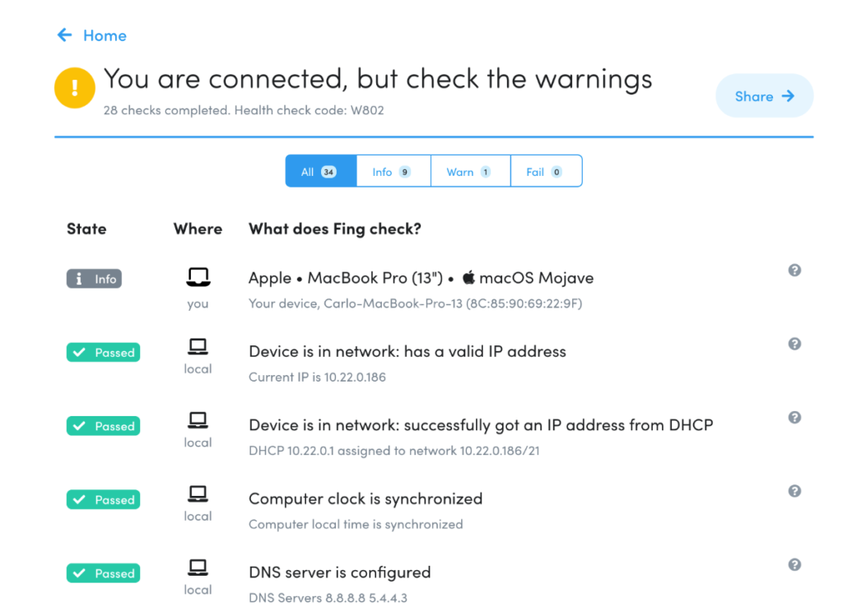Image resolution: width=843 pixels, height=616 pixels.
Task: Click the back arrow next to Home
Action: (63, 35)
